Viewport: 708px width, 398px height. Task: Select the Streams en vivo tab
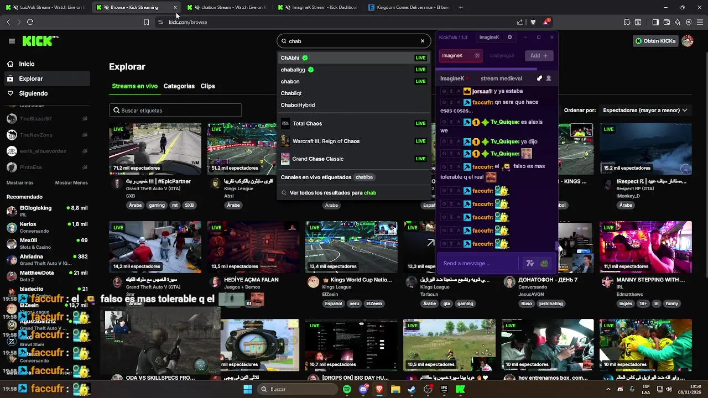(x=135, y=86)
